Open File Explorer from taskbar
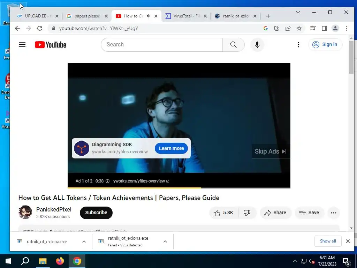The image size is (357, 268). point(43,261)
